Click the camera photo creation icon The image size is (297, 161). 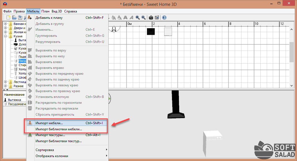click(151, 18)
